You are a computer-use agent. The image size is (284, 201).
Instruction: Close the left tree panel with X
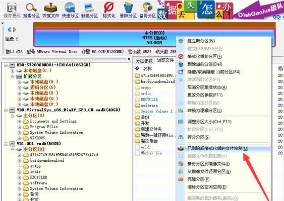pos(129,59)
